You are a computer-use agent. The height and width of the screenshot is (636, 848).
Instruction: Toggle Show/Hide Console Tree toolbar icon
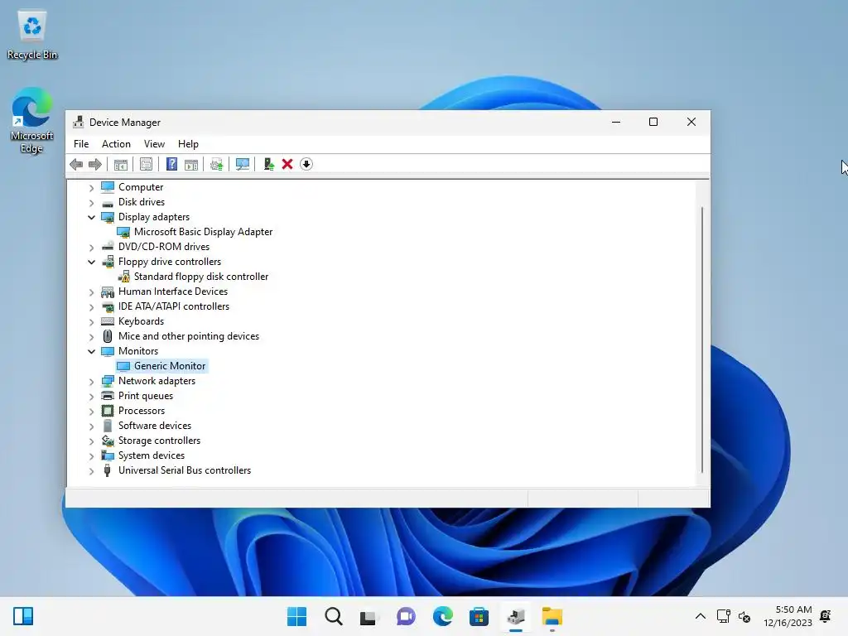(x=121, y=165)
